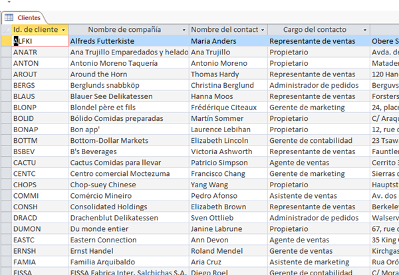Open Nombre del contacto filter dropdown arrow

pyautogui.click(x=263, y=30)
